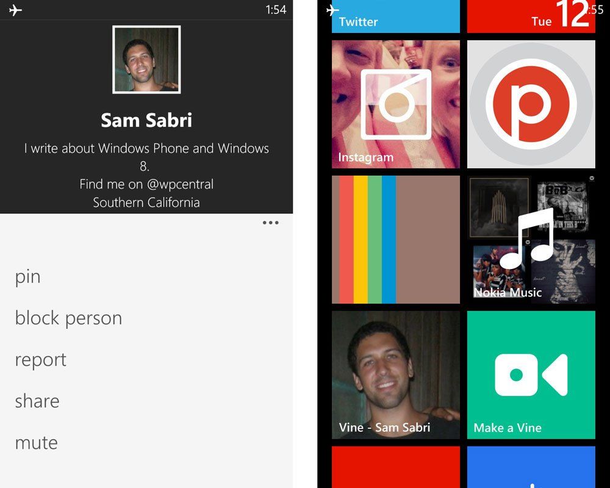Select report from the profile menu
This screenshot has height=488, width=610.
40,359
